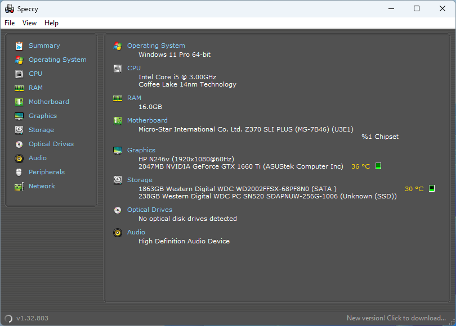The height and width of the screenshot is (326, 456).
Task: Click monitor icon beside Graphics heading
Action: click(118, 151)
